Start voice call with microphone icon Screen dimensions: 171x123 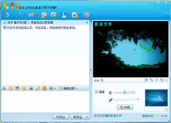point(19,15)
